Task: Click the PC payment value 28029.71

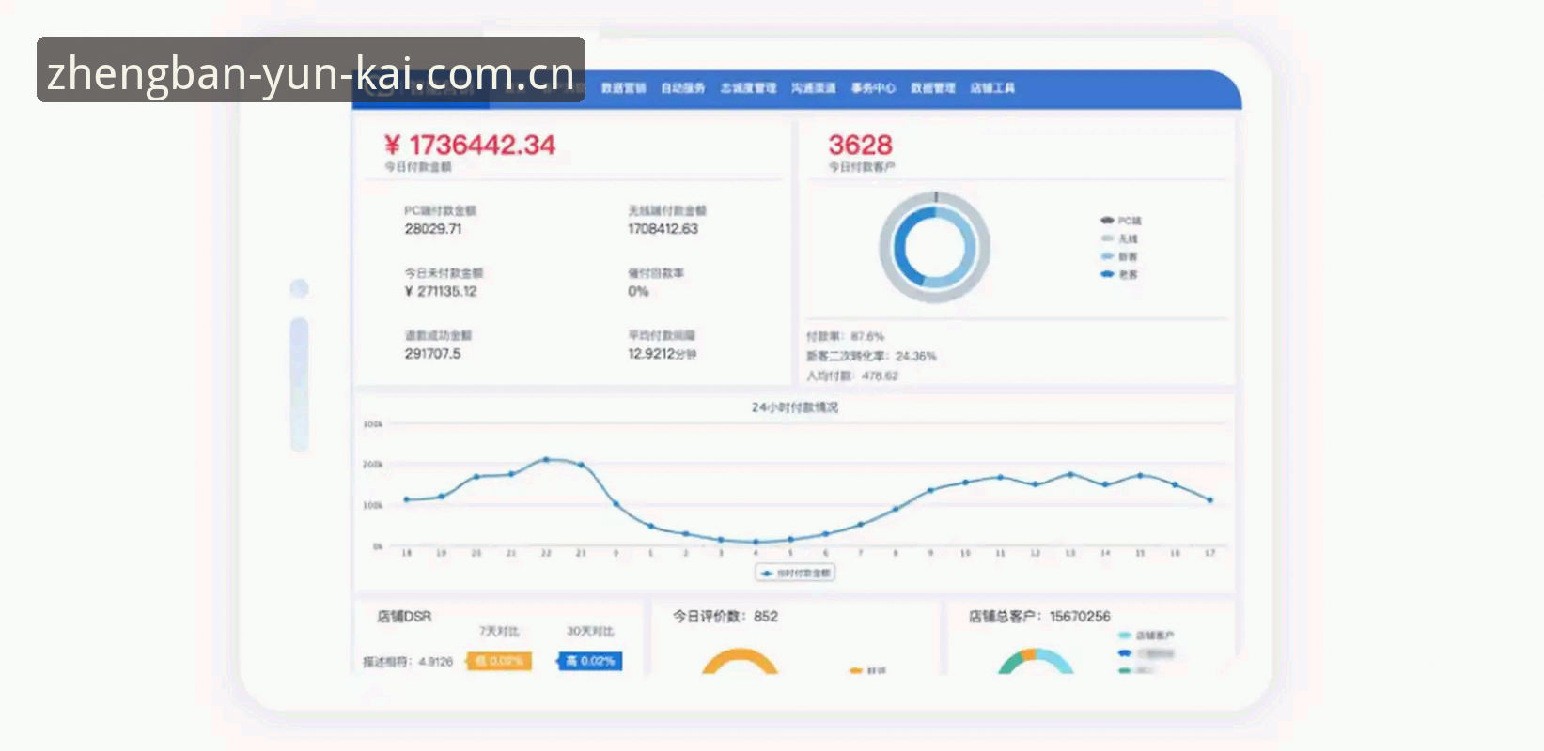Action: 433,229
